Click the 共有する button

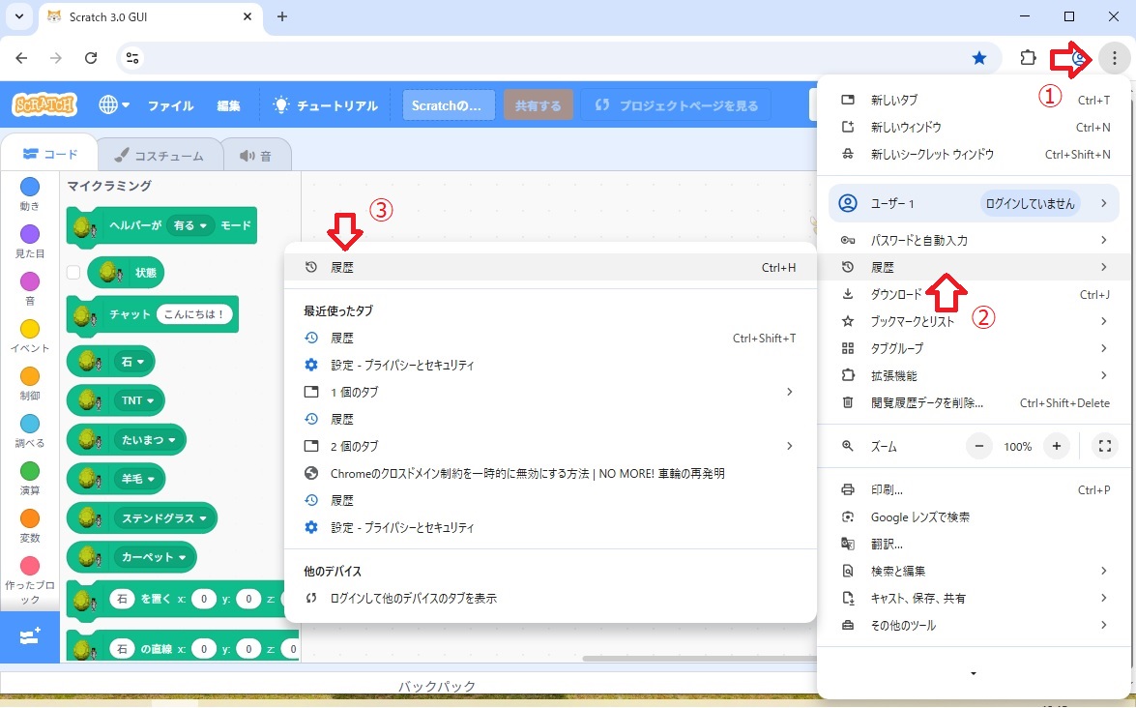[539, 105]
